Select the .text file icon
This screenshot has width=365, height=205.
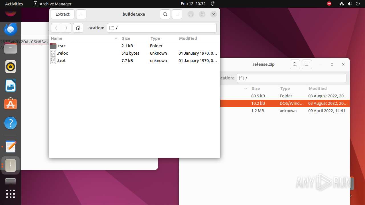[53, 61]
